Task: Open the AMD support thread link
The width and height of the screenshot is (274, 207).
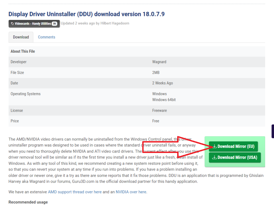Action: tap(75, 192)
